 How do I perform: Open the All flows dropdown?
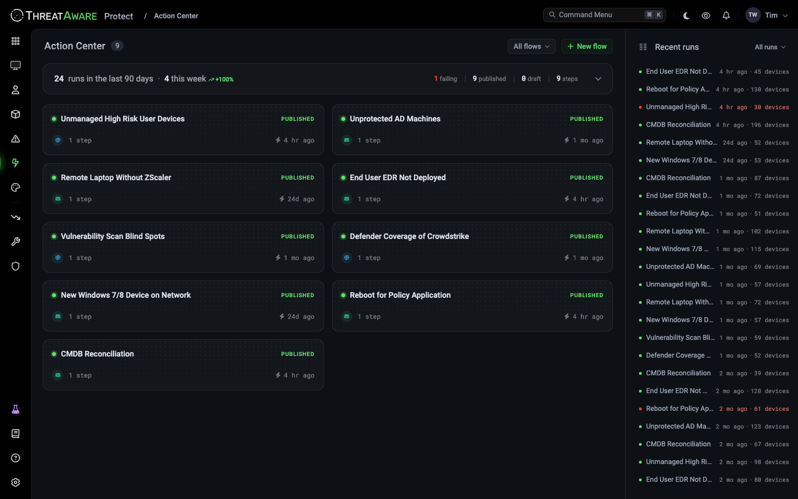pyautogui.click(x=531, y=47)
